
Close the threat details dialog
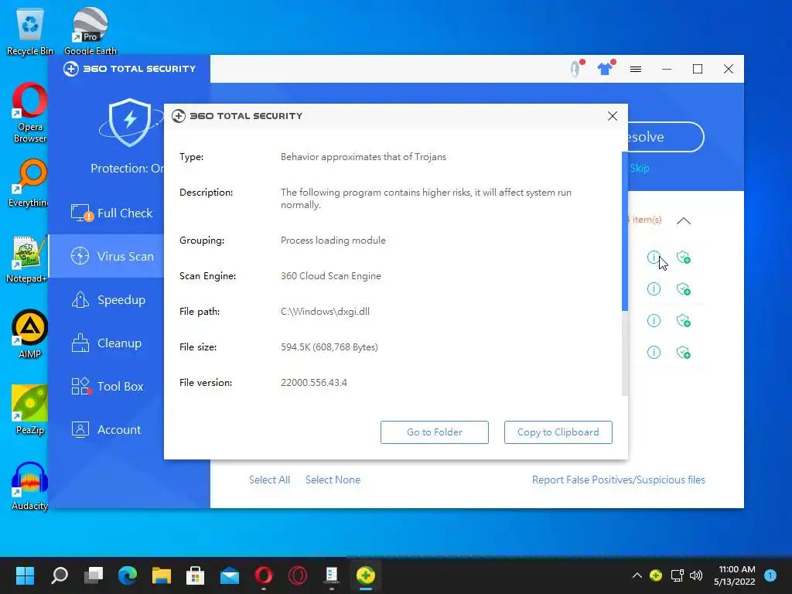coord(613,116)
